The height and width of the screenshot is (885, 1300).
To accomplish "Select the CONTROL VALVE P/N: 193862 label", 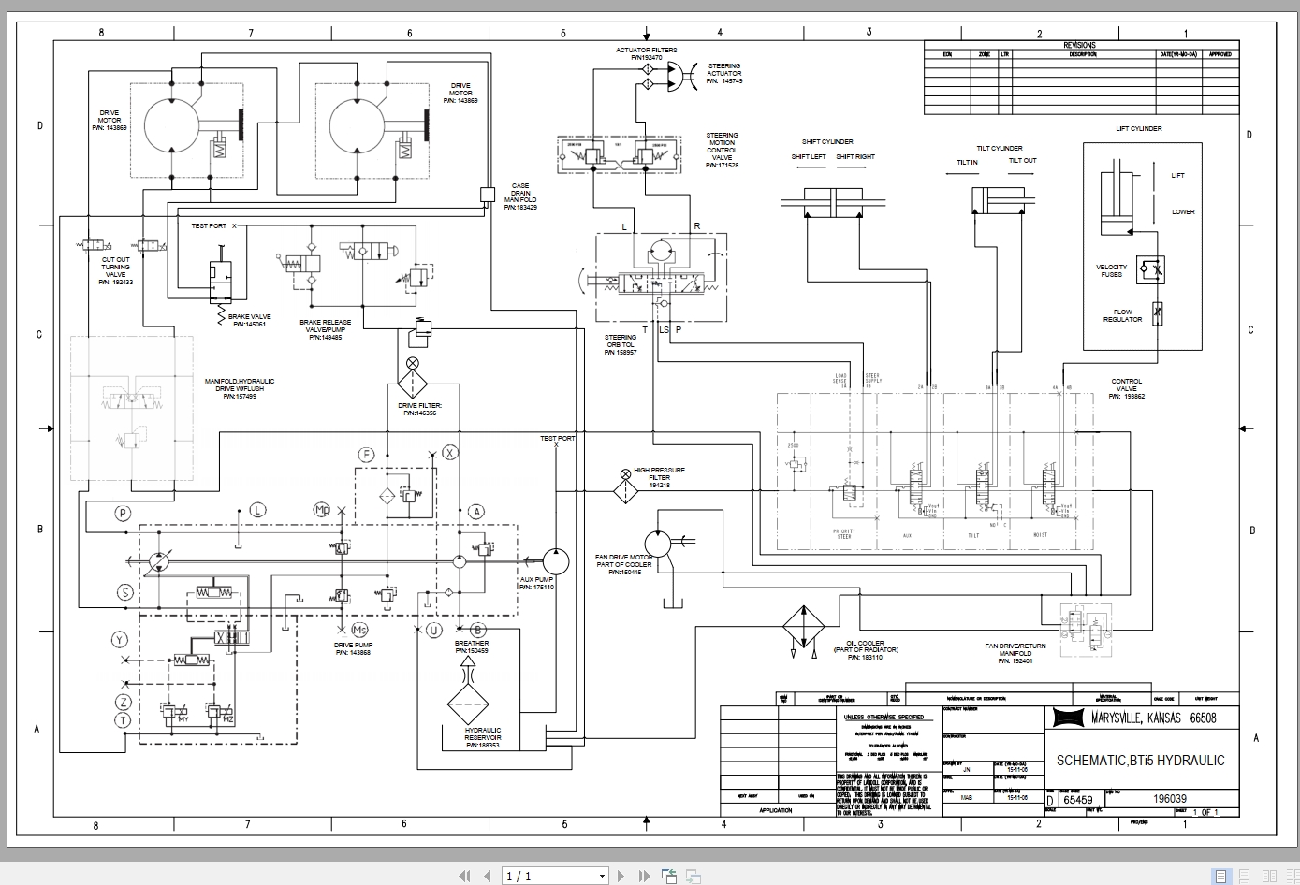I will point(1127,388).
